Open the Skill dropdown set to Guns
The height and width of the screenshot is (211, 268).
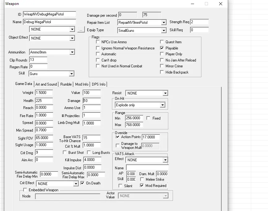(x=71, y=74)
